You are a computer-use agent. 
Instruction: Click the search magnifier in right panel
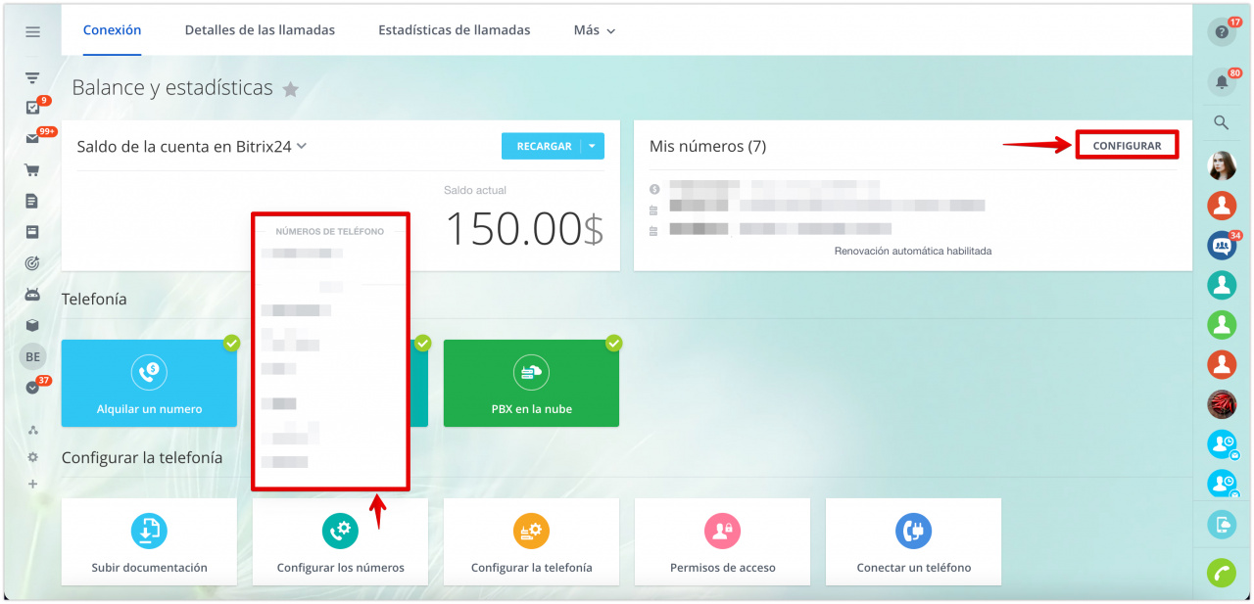tap(1222, 122)
